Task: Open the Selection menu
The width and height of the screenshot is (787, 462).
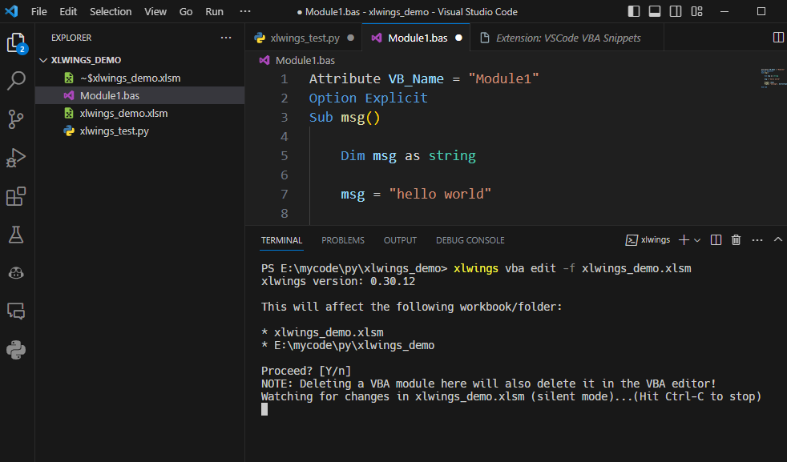Action: tap(111, 11)
